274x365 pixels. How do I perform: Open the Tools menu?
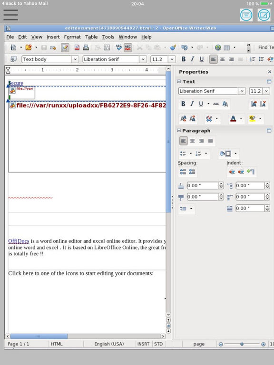108,37
